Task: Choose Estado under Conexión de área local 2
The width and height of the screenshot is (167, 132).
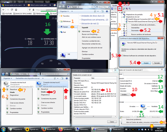Action: [x=43, y=92]
